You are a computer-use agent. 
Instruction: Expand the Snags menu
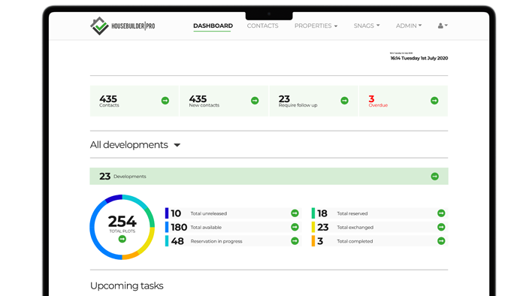[367, 26]
